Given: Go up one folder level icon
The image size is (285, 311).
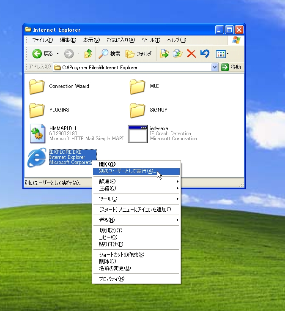Looking at the screenshot, I should [88, 54].
